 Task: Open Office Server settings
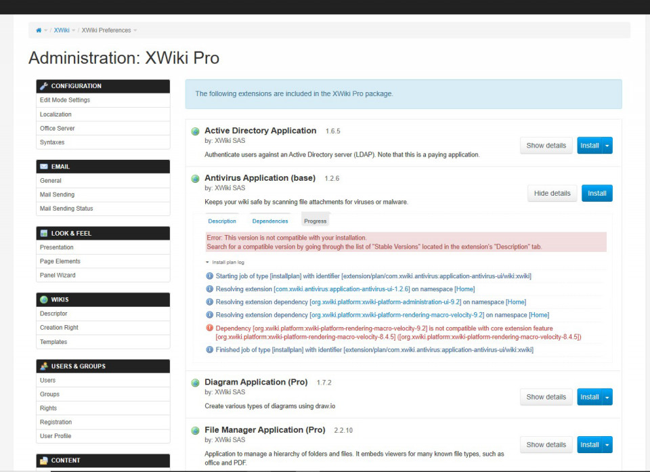coord(103,129)
